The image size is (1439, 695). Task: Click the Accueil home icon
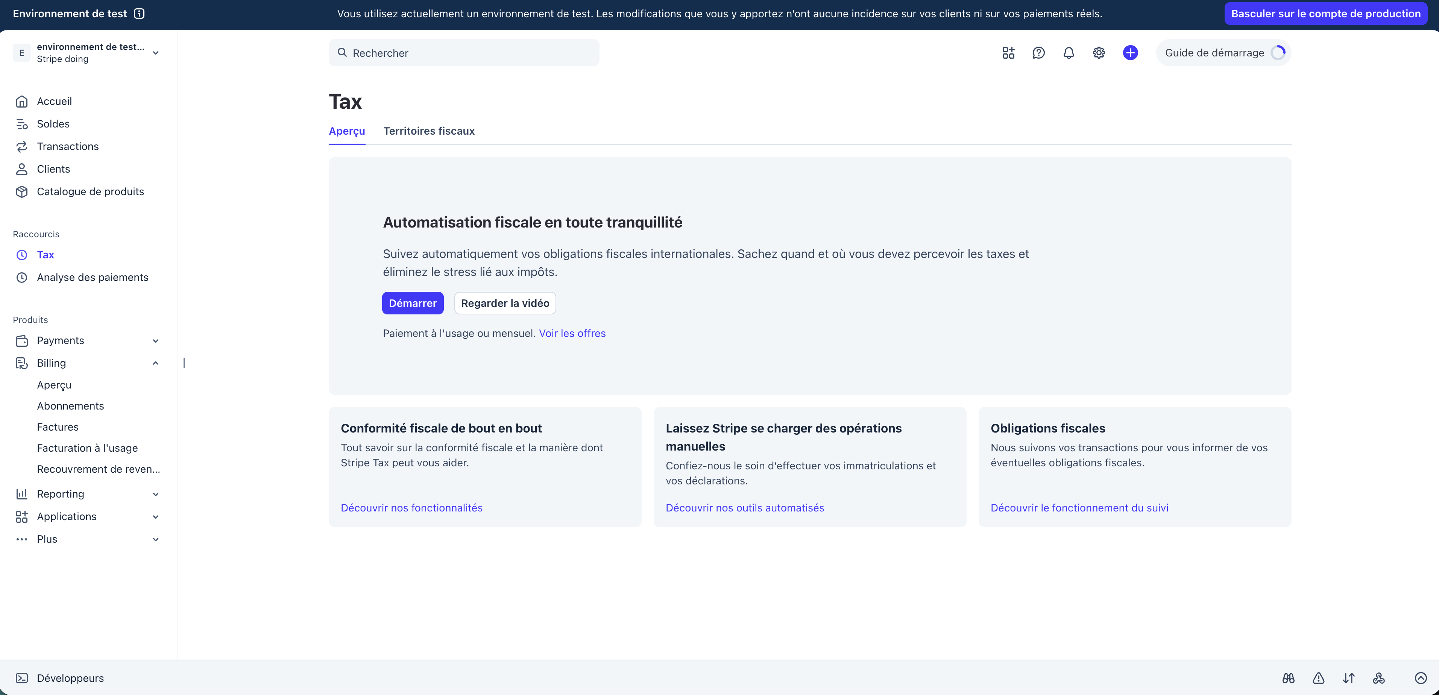pyautogui.click(x=22, y=101)
